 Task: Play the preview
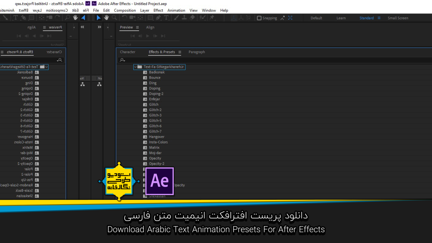[147, 36]
